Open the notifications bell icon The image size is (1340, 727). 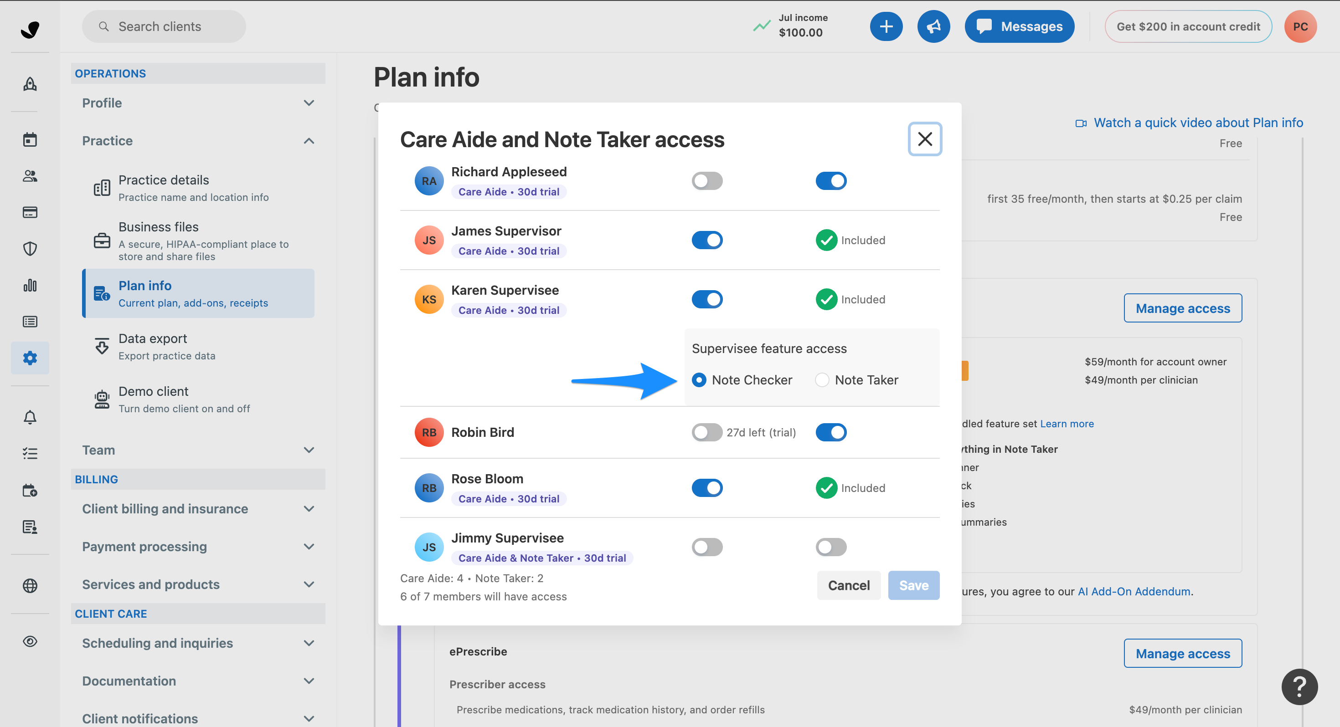[30, 417]
